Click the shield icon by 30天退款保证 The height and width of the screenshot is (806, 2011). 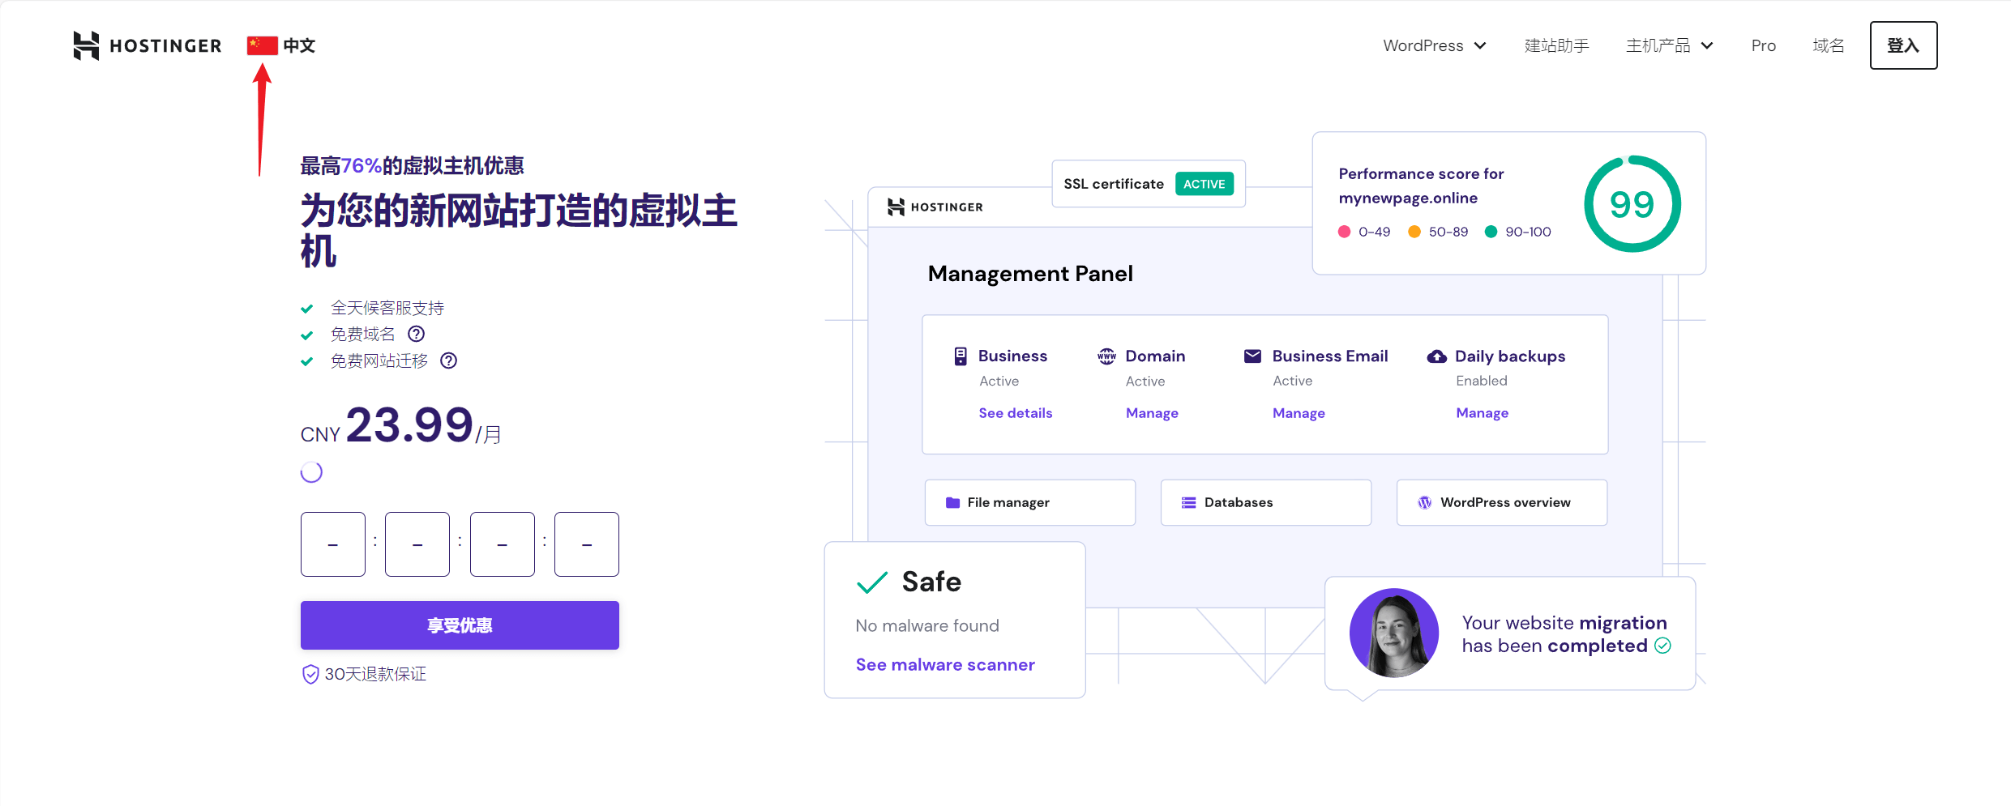click(310, 674)
